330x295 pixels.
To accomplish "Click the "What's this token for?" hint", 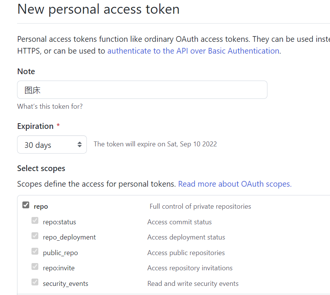I will click(50, 106).
